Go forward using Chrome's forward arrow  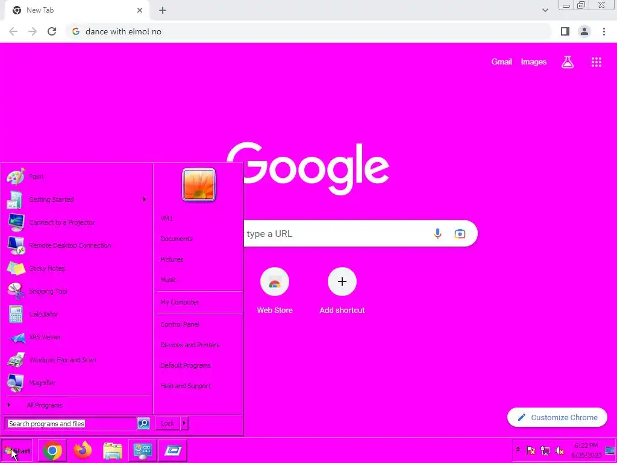pyautogui.click(x=33, y=31)
